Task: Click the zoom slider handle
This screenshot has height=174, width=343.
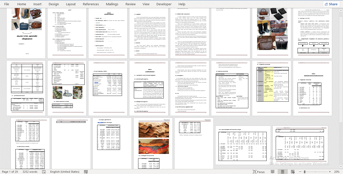Action: (305, 172)
